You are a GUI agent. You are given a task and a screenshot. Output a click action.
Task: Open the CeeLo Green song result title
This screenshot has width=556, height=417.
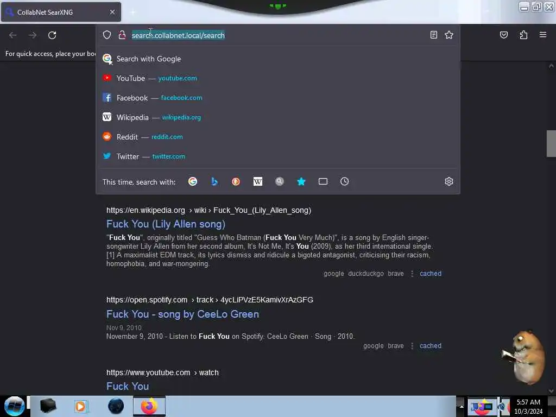coord(182,314)
